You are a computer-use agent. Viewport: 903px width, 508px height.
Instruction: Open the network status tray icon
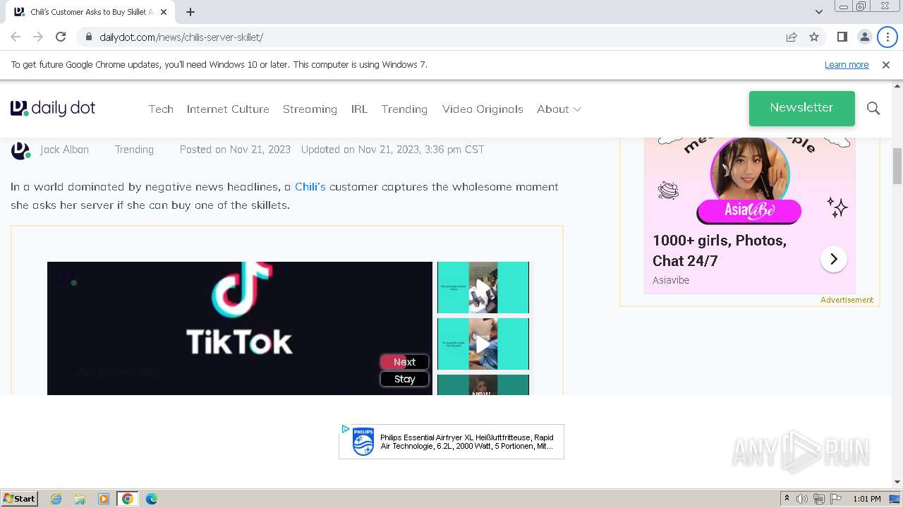click(819, 499)
